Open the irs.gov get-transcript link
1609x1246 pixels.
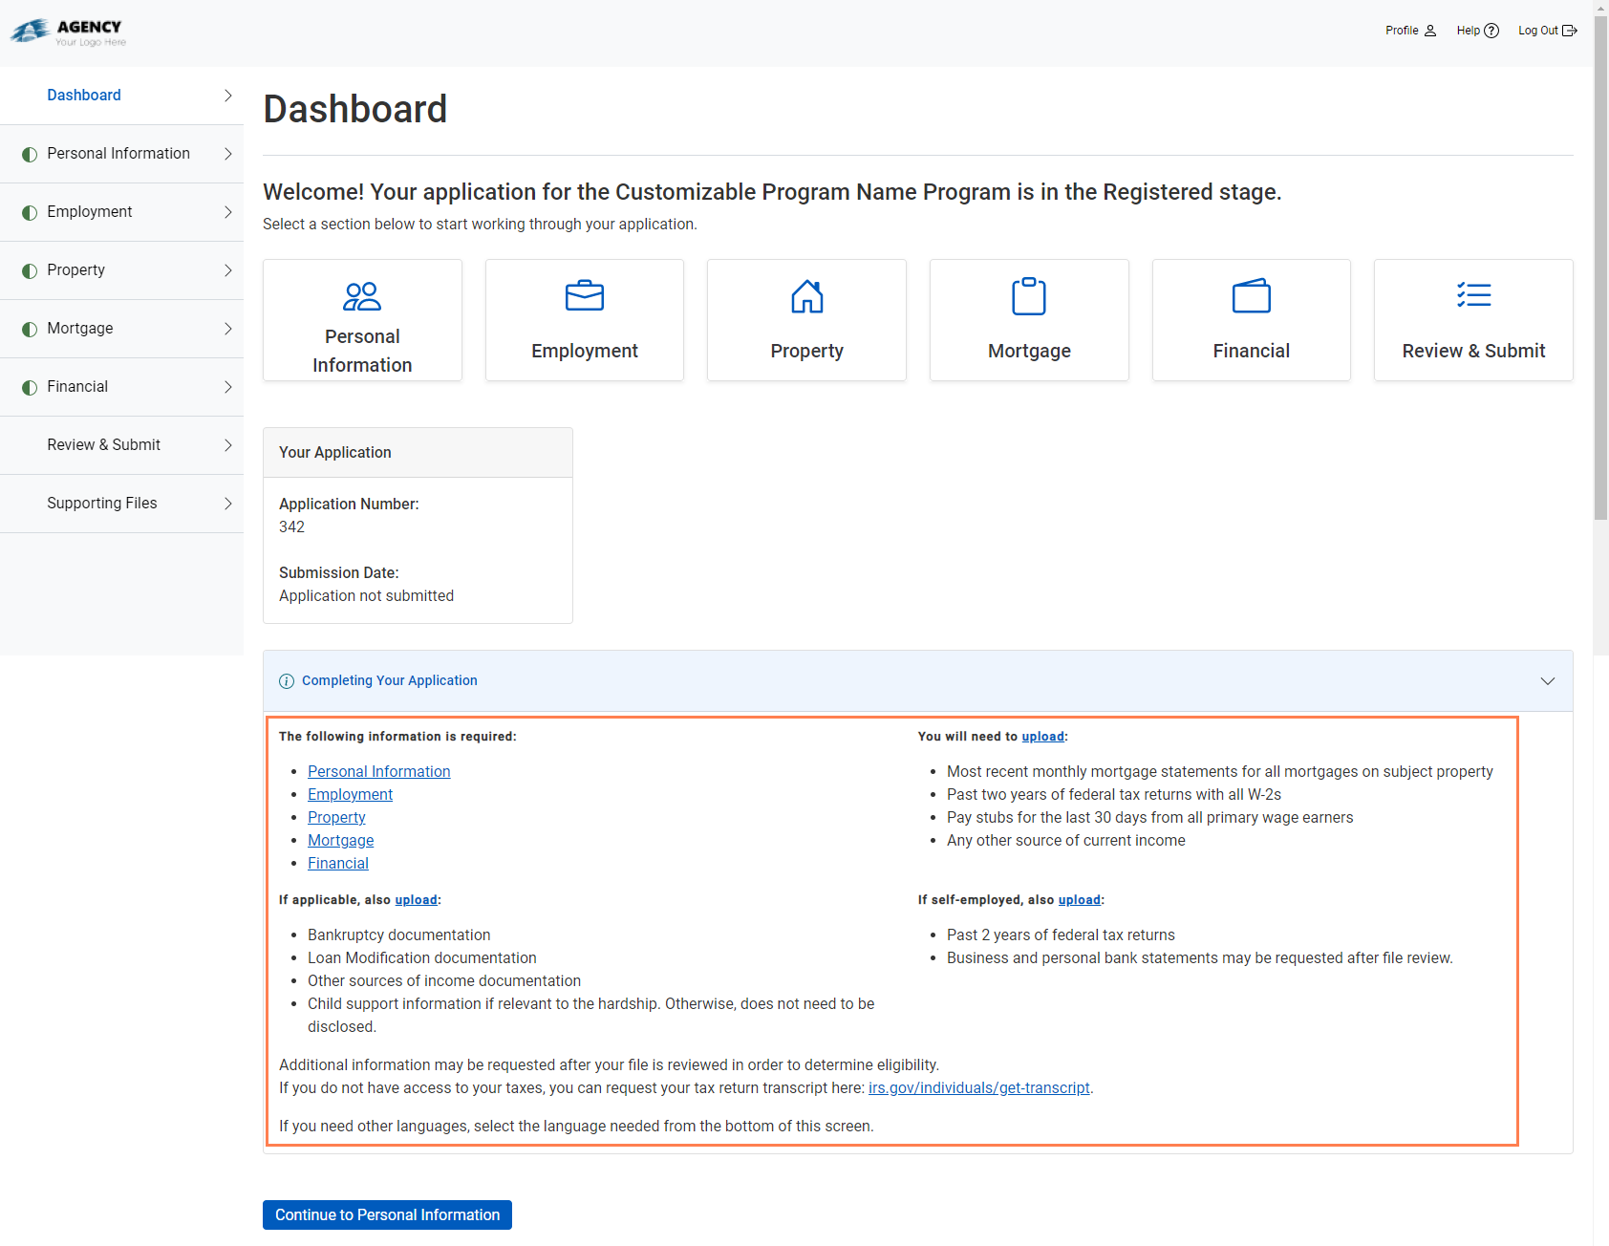point(978,1087)
